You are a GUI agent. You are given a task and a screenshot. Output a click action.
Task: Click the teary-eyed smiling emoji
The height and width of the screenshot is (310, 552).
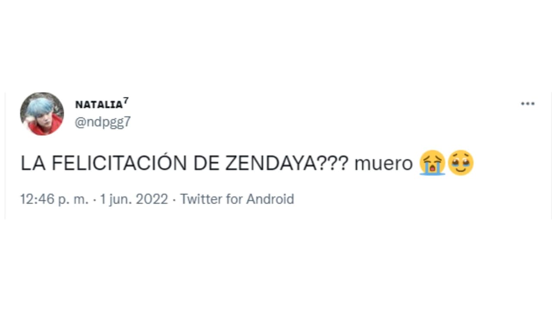[461, 163]
